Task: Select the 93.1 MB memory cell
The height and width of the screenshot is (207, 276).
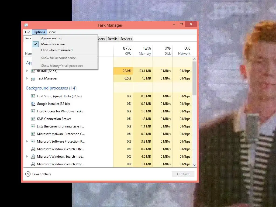Action: coord(143,71)
